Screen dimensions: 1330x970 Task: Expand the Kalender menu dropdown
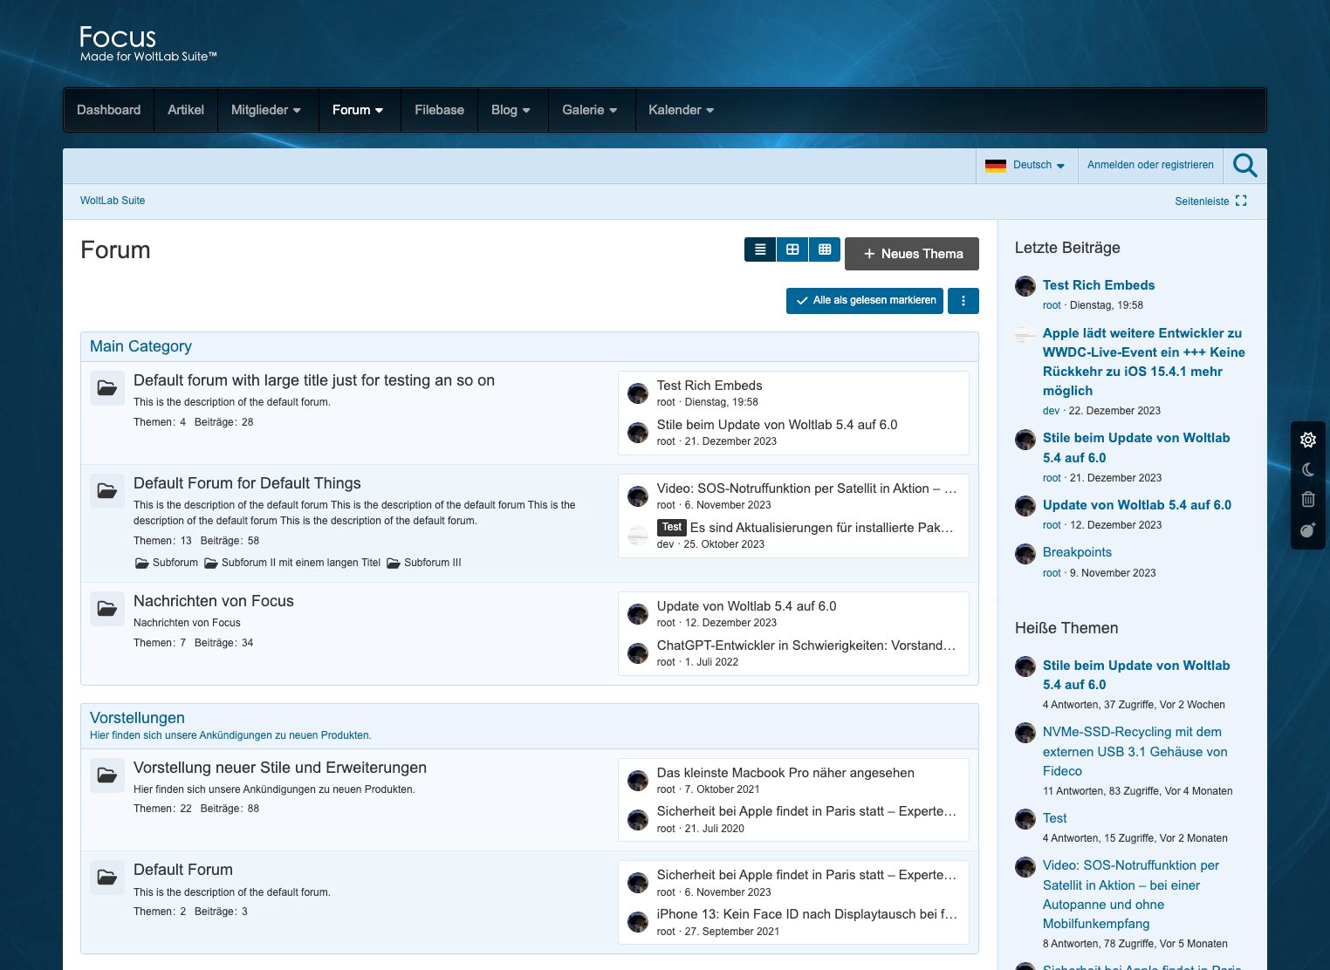[x=681, y=110]
